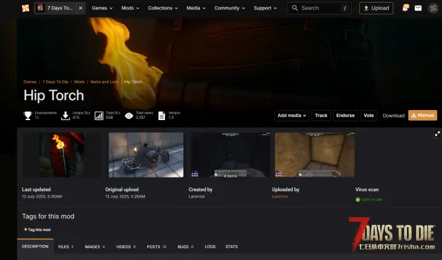Switch to the Bugs tab
442x260 pixels.
(186, 246)
